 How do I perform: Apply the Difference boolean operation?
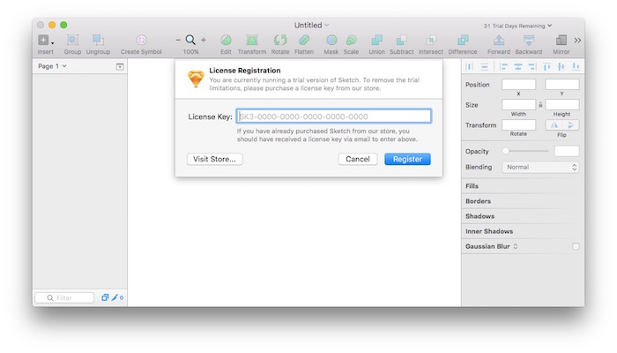463,40
